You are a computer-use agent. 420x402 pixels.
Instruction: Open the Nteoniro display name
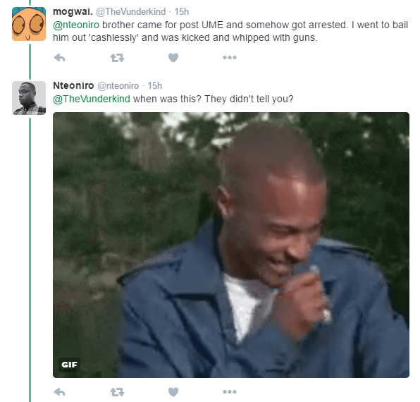pos(73,85)
